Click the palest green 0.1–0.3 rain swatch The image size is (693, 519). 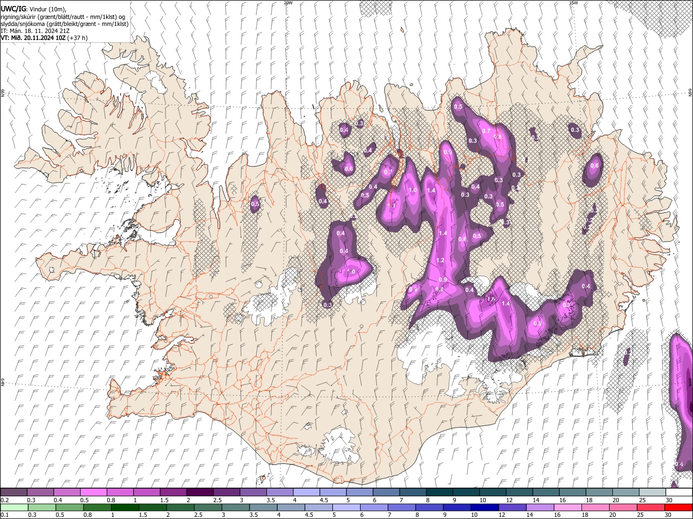(x=14, y=507)
